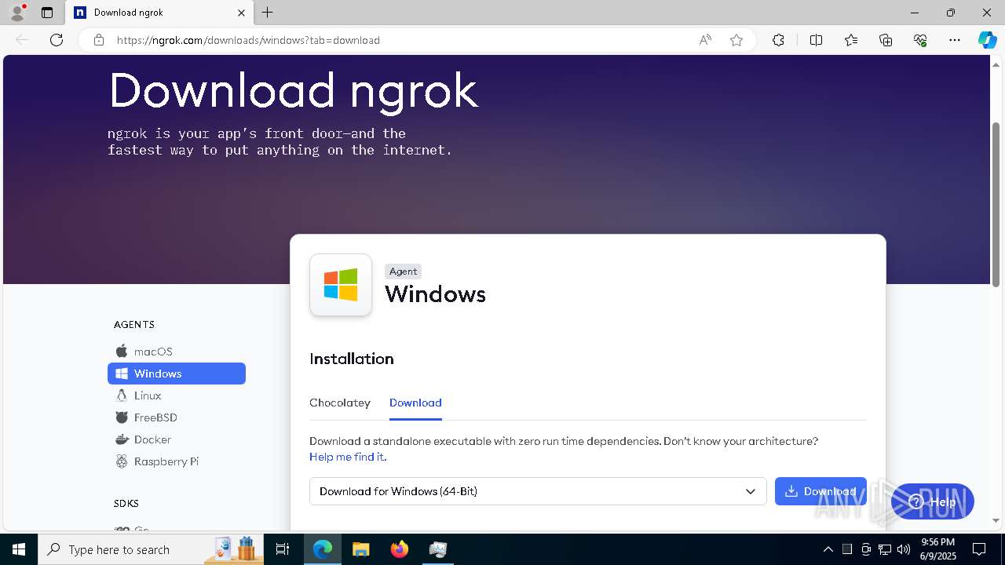This screenshot has height=565, width=1005.
Task: Click the browser refresh icon
Action: pyautogui.click(x=57, y=40)
